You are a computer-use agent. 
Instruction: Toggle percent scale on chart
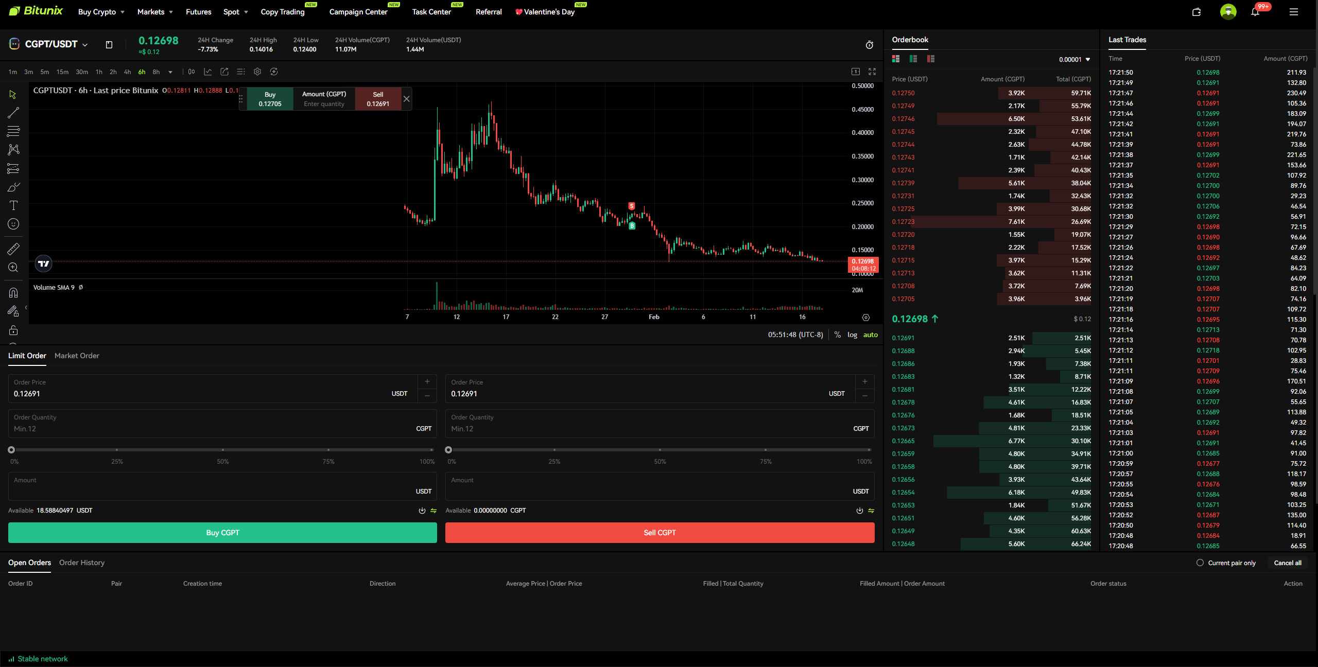coord(838,335)
